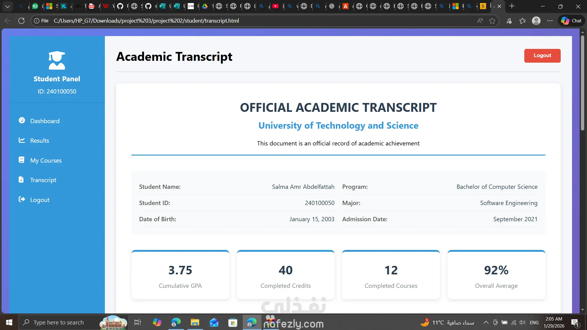Click the Results chart icon
Viewport: 587px width, 330px height.
click(22, 140)
